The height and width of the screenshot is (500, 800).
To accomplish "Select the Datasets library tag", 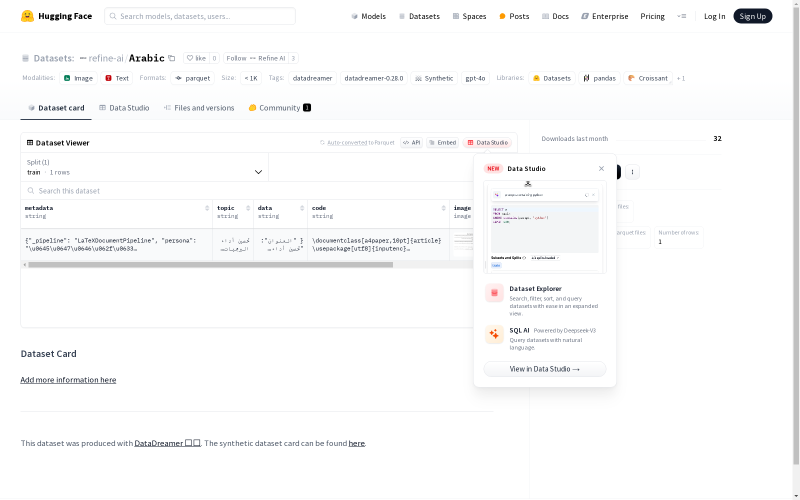I will point(552,78).
